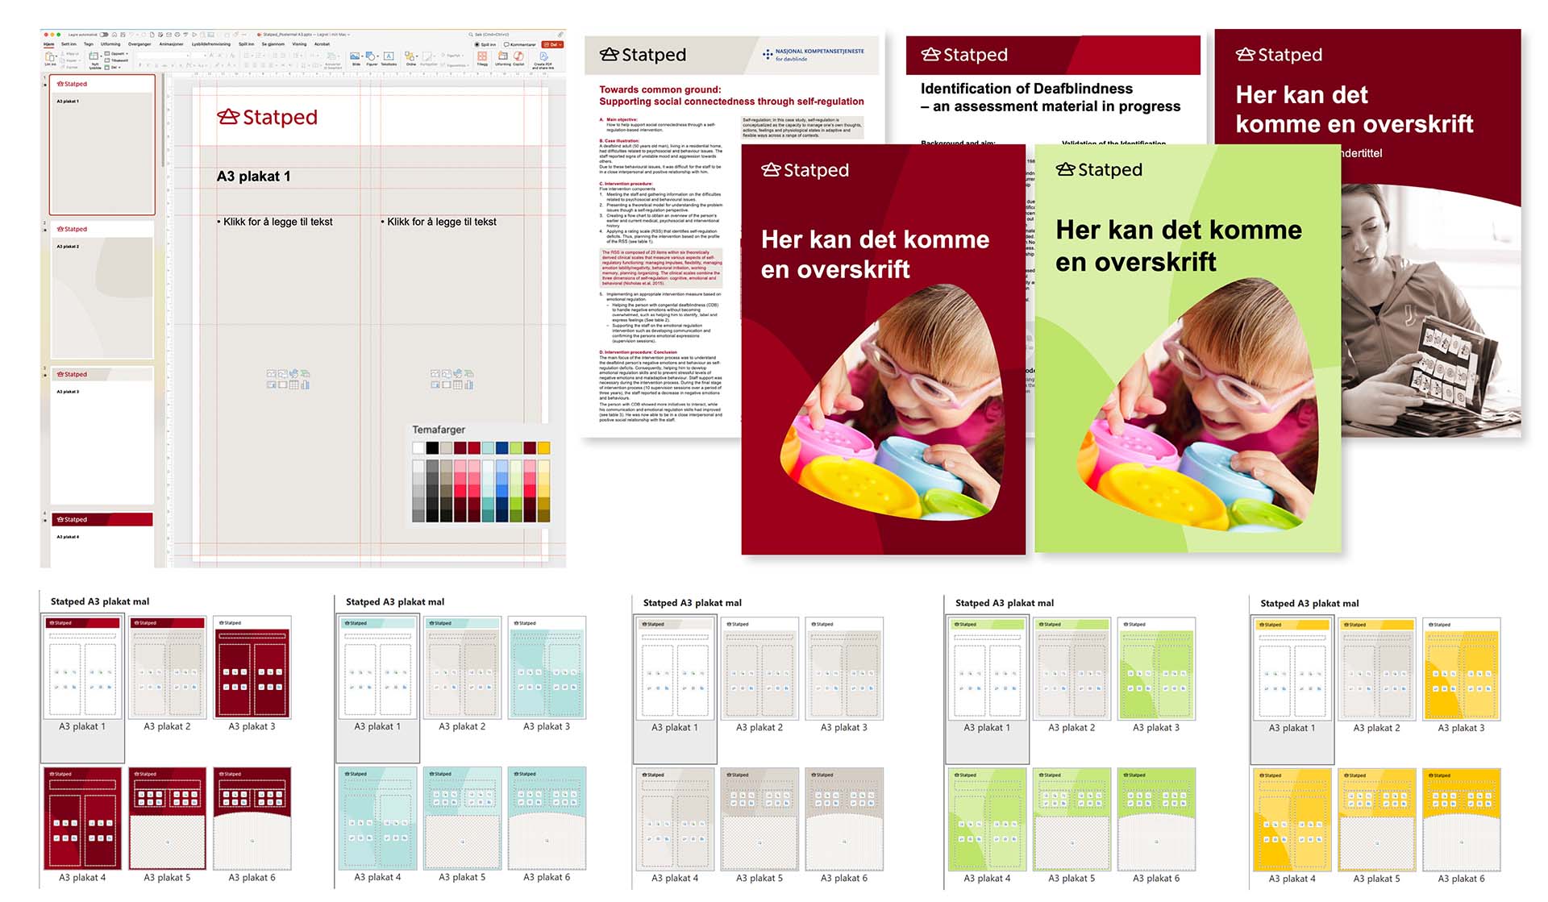Open the Utforming ribbon tab

pyautogui.click(x=110, y=44)
